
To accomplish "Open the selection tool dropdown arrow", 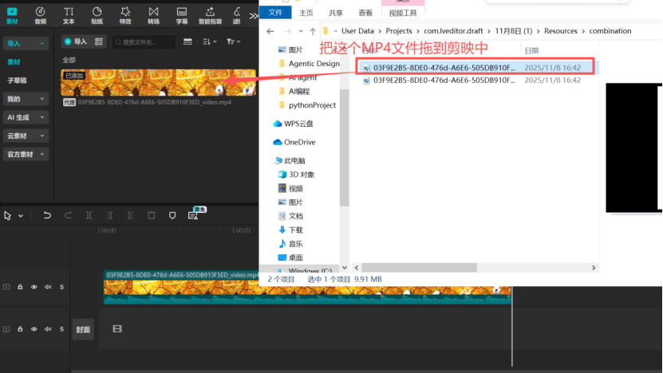I will (21, 216).
